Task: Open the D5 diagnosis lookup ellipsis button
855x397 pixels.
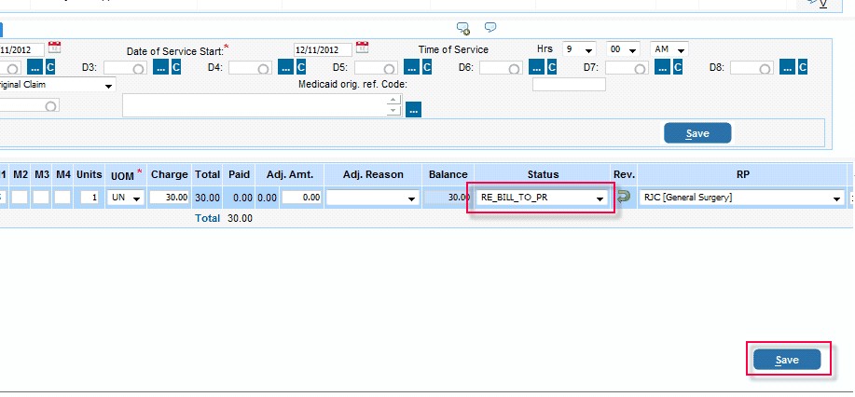Action: point(411,67)
